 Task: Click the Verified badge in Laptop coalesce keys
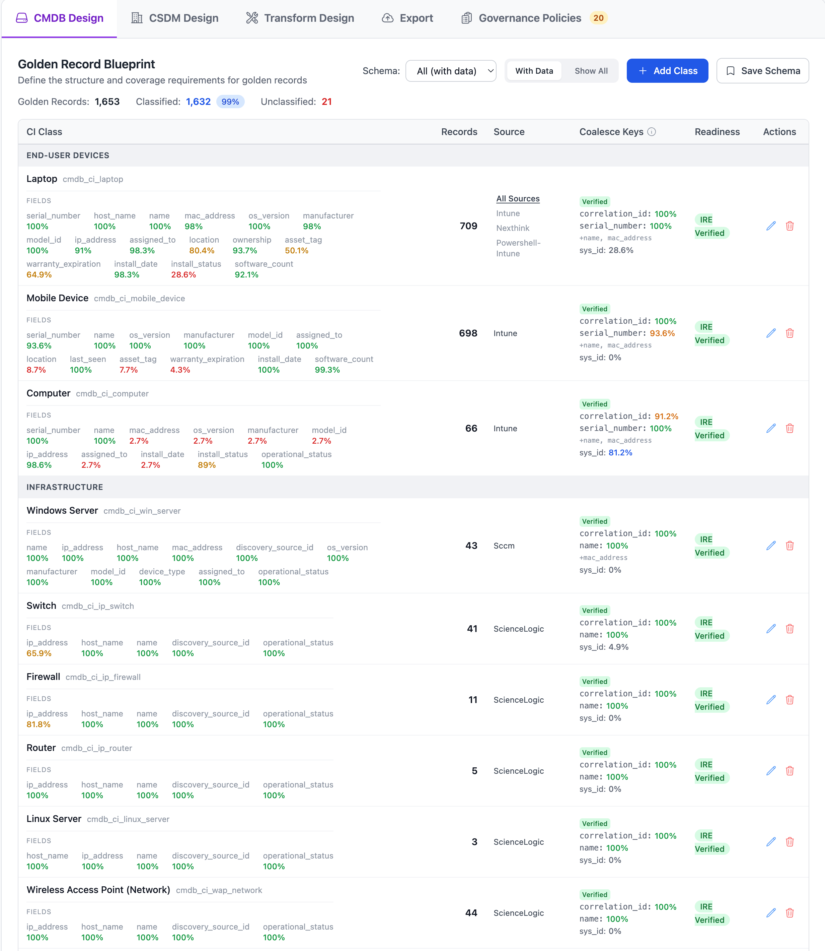594,201
